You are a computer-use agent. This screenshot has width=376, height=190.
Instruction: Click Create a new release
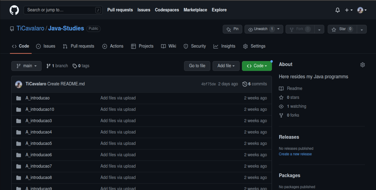tap(295, 154)
